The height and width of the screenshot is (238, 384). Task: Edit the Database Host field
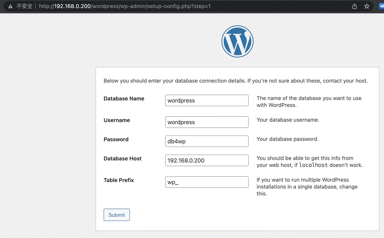(207, 160)
